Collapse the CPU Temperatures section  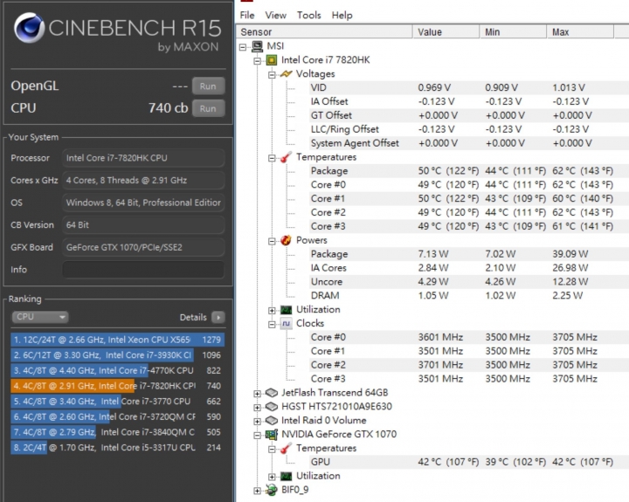click(272, 158)
